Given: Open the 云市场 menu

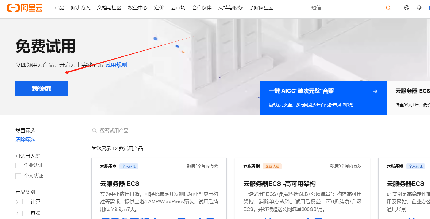Looking at the screenshot, I should pyautogui.click(x=178, y=8).
